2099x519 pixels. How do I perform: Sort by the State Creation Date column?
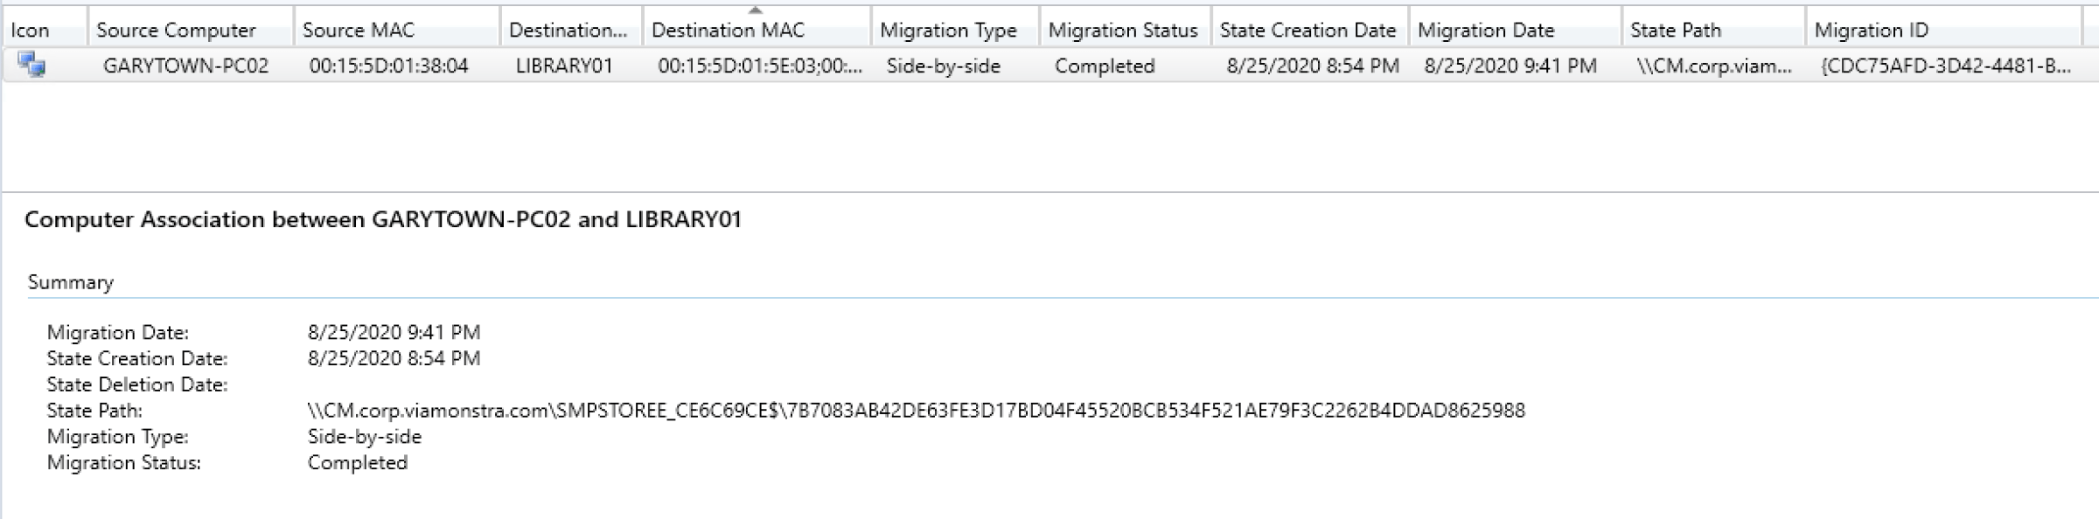(x=1307, y=29)
